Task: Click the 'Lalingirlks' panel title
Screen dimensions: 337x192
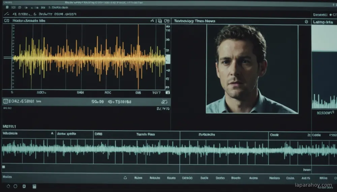Action: tap(323, 22)
